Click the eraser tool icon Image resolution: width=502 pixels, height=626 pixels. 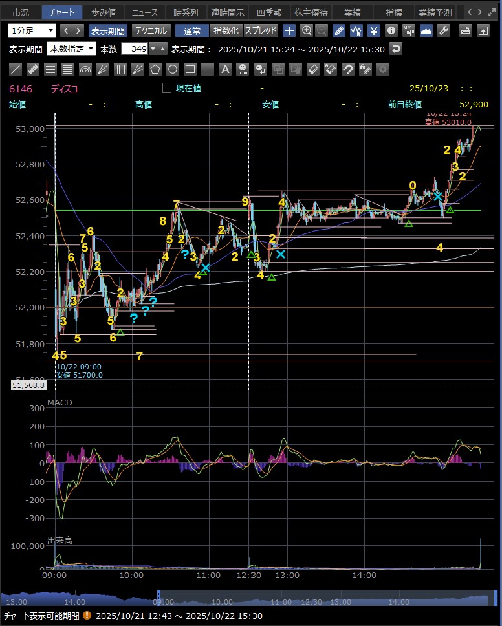click(x=312, y=69)
